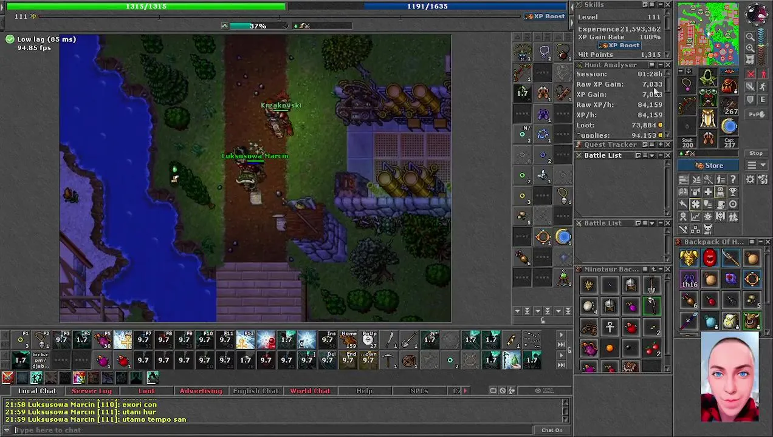Screen dimensions: 773x437
Task: Click the bow in weapon slot
Action: tap(687, 106)
